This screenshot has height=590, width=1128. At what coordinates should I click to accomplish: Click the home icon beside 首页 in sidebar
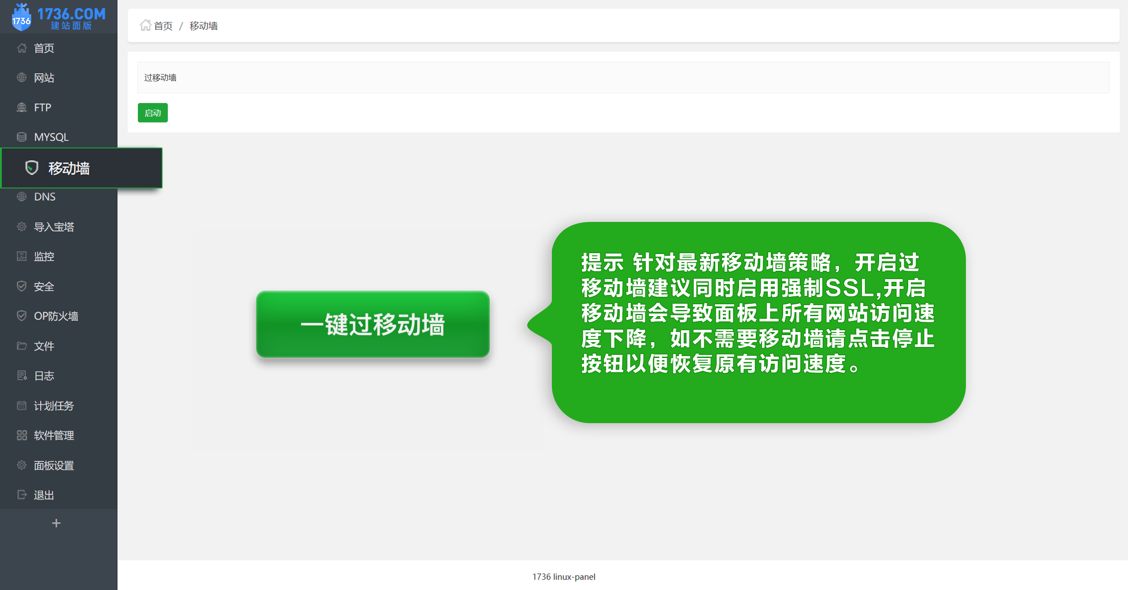coord(22,48)
